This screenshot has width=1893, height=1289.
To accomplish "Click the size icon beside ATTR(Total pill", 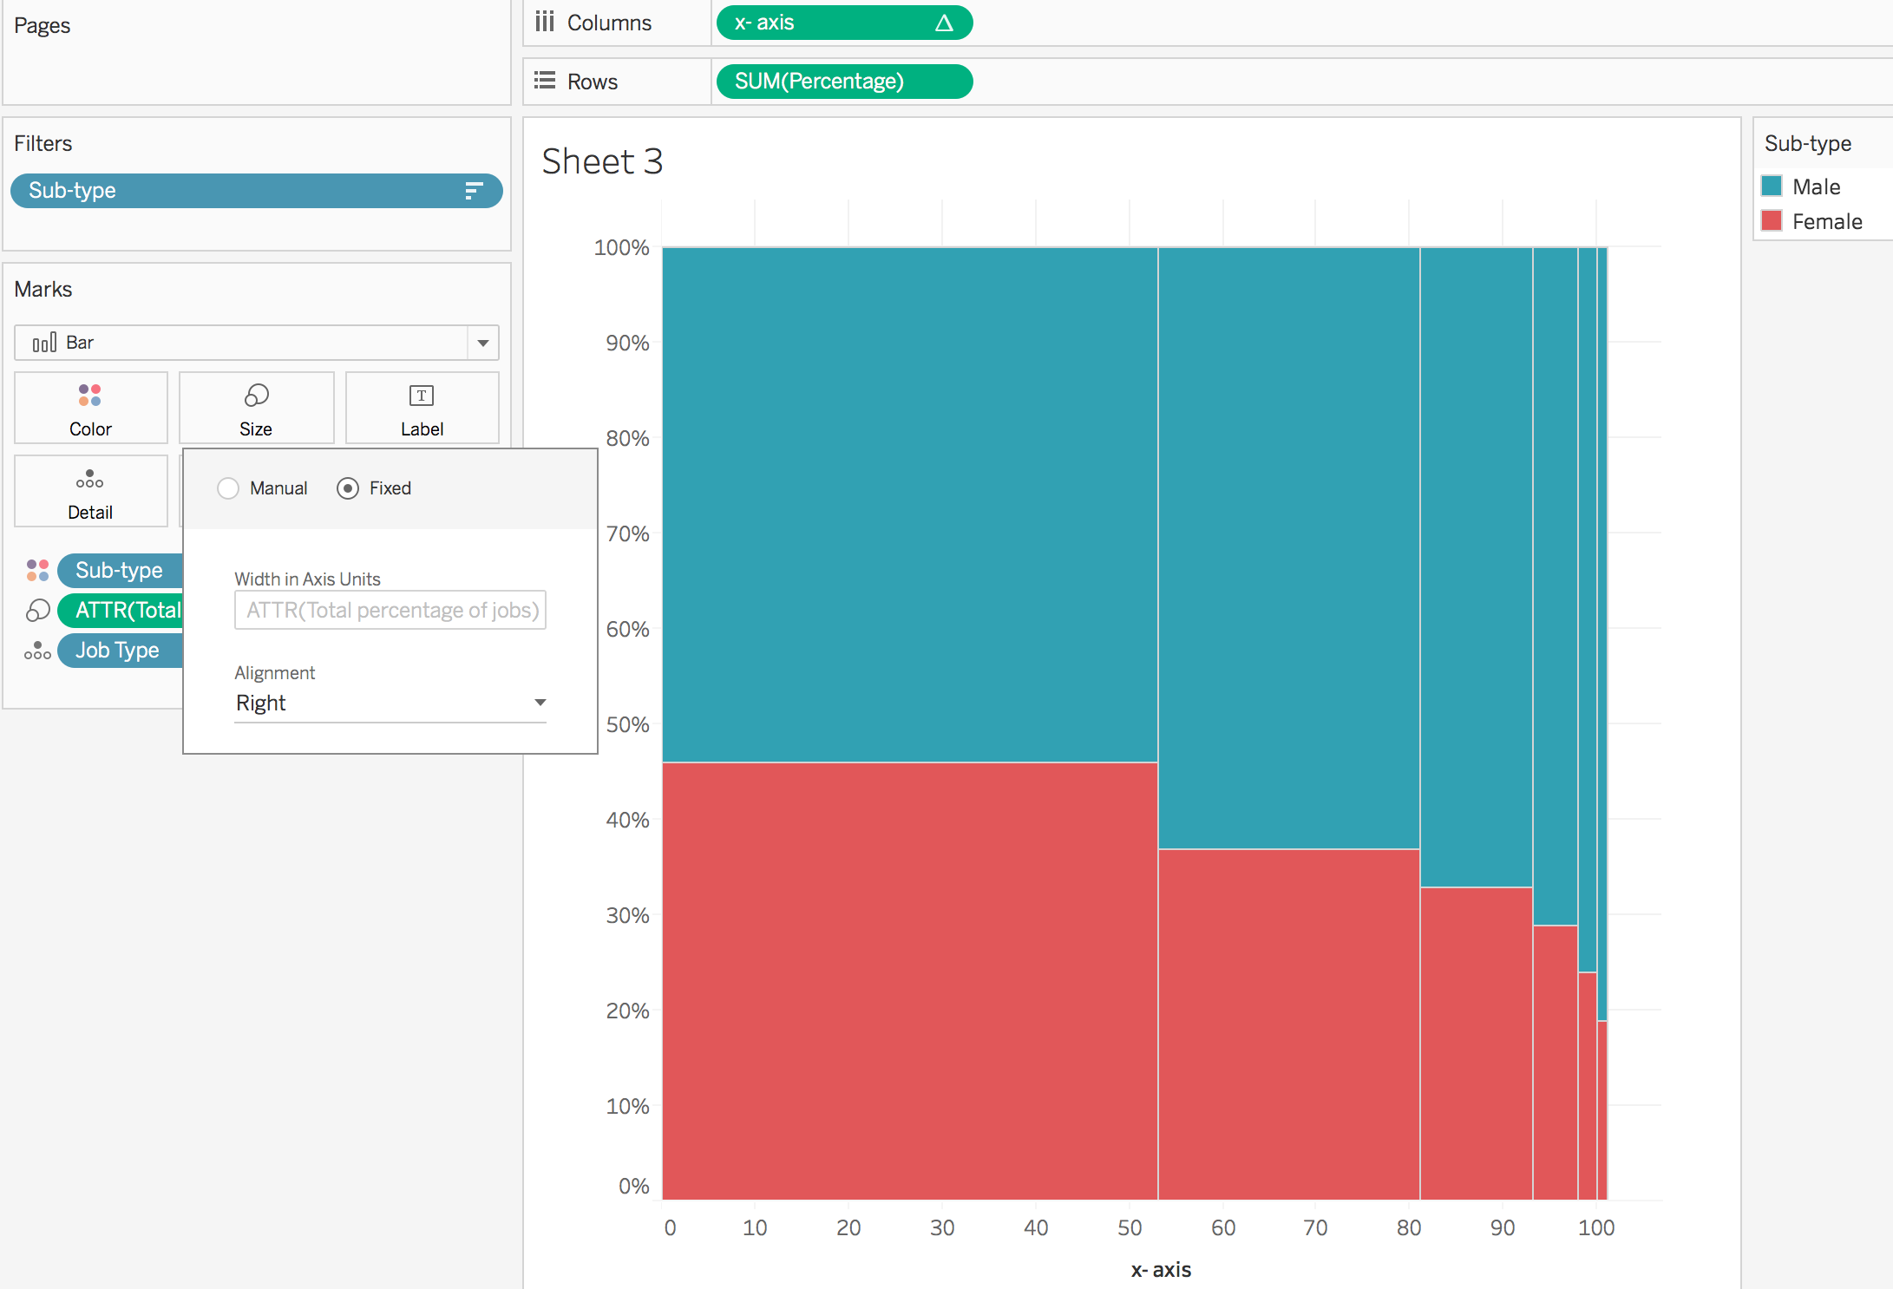I will tap(37, 611).
